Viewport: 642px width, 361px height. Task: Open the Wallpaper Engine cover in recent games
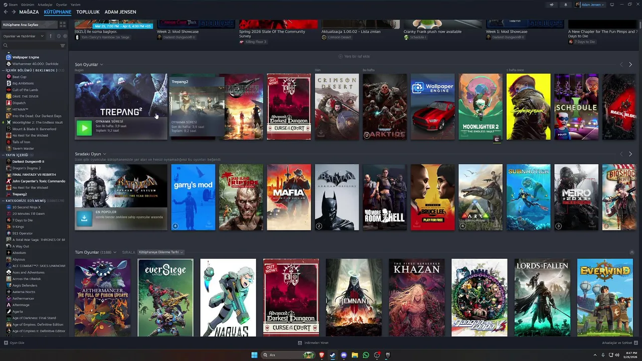[432, 107]
